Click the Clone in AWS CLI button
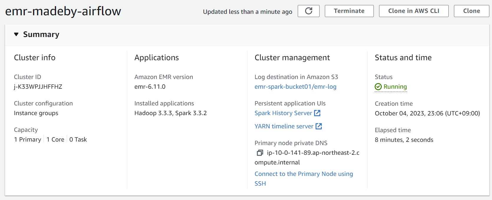The width and height of the screenshot is (492, 200). [x=414, y=11]
